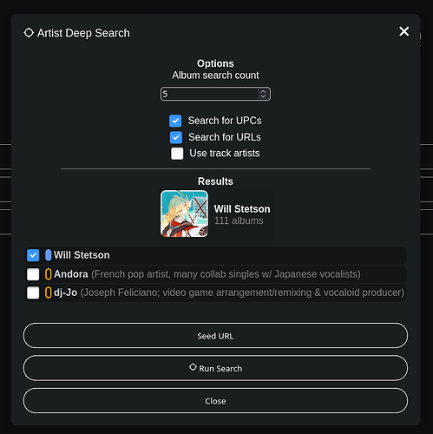Screen dimensions: 433x434
Task: Enable Use track artists option
Action: point(177,154)
